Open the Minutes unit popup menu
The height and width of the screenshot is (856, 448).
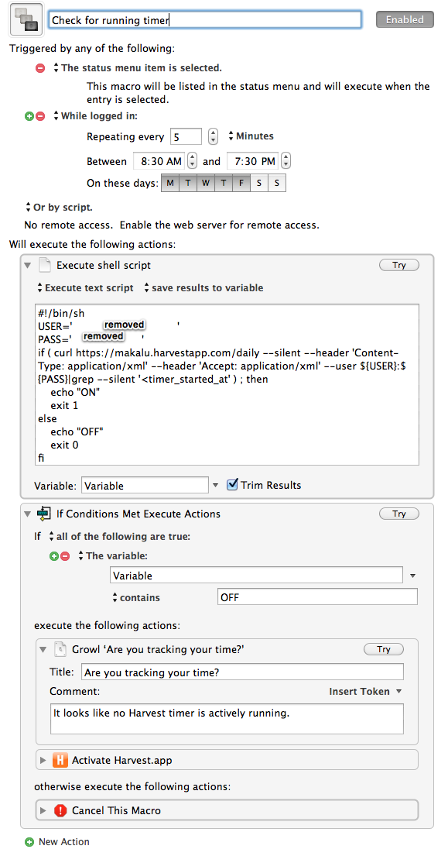pos(251,136)
